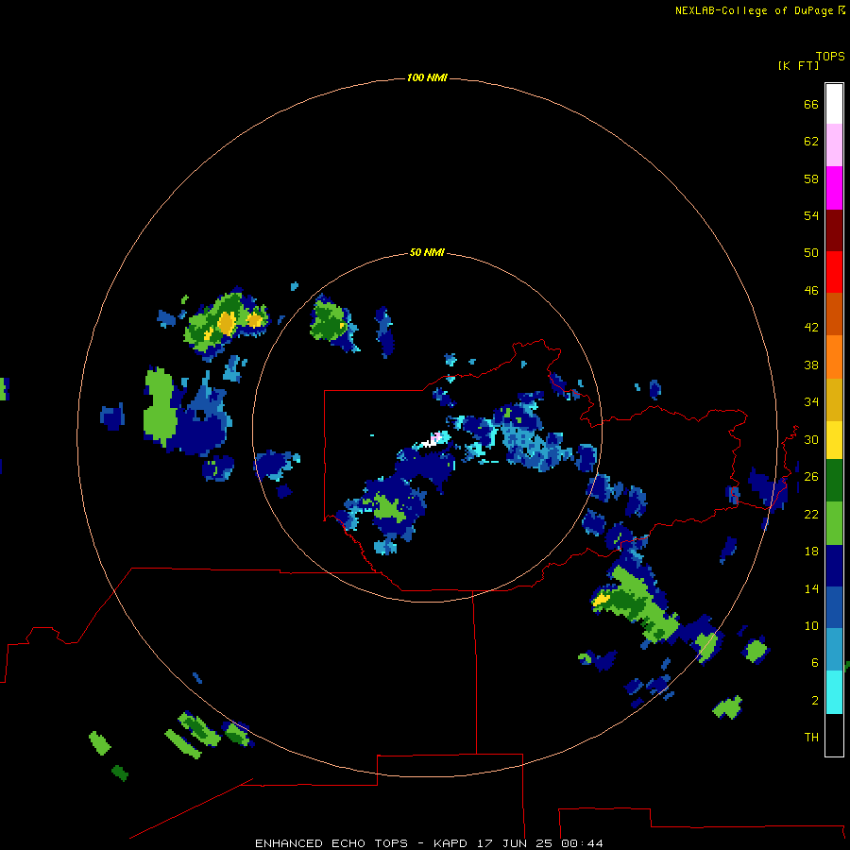Select the dark green legend swatch
Screen dimensions: 850x850
834,481
